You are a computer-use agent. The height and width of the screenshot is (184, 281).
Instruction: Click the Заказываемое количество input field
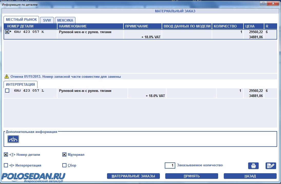tap(170, 166)
